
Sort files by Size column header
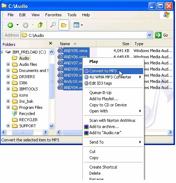(114, 44)
